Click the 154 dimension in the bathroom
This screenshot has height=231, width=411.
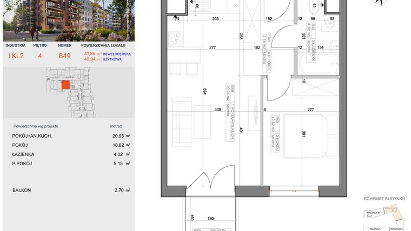[x=320, y=47]
